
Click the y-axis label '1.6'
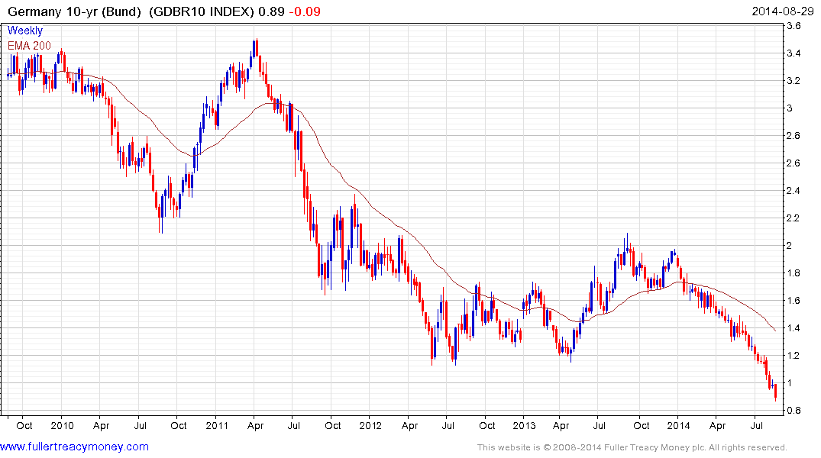point(794,301)
